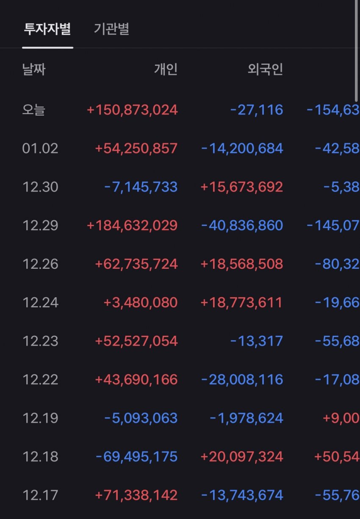The image size is (360, 519).
Task: Tap the +184,632,029 individual value
Action: coord(132,225)
